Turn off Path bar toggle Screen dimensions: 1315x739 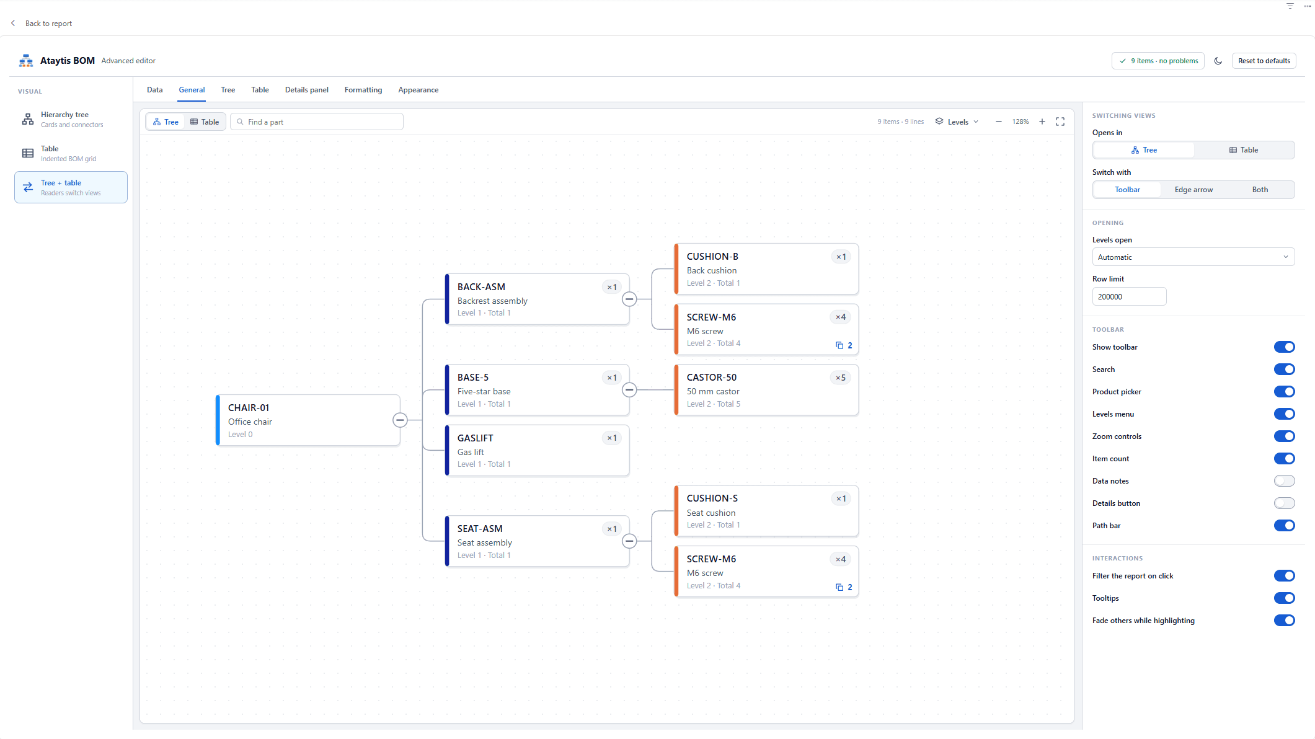point(1285,526)
